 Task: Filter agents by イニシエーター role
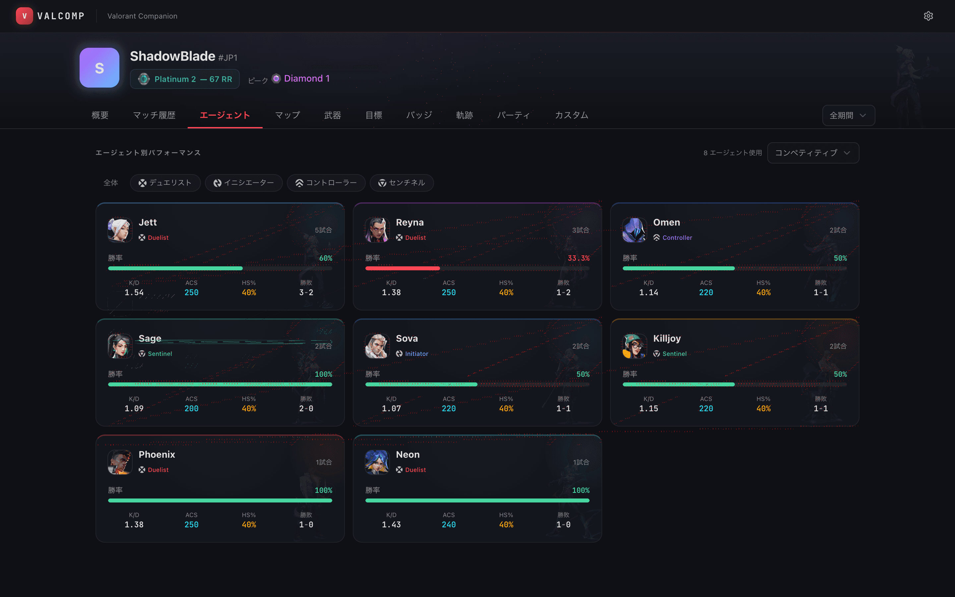coord(244,183)
